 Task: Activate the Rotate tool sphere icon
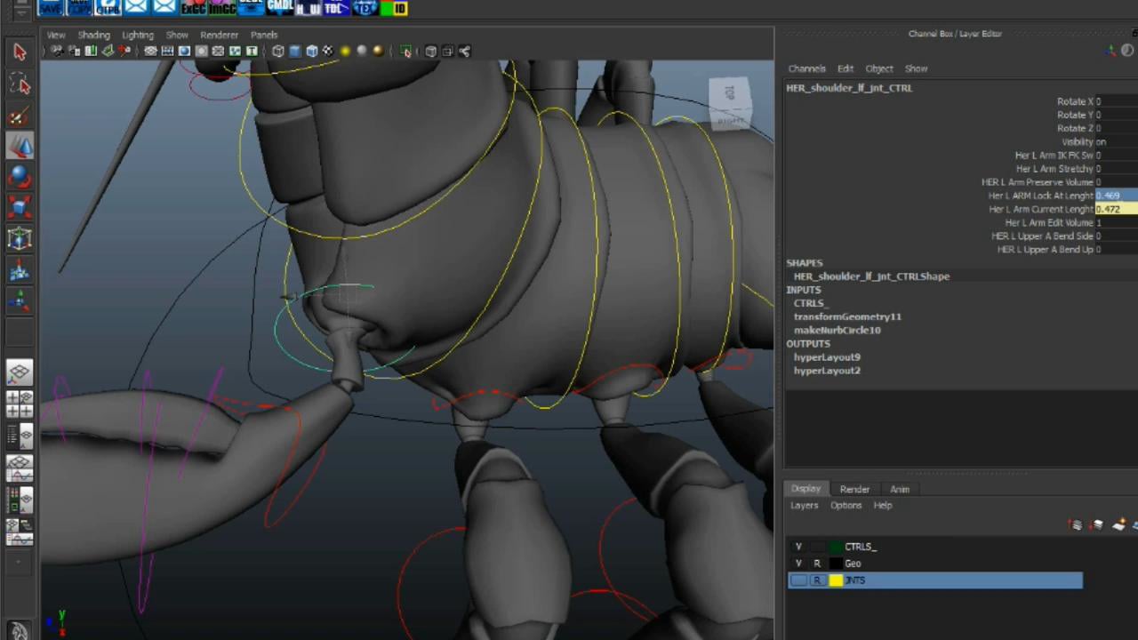(20, 177)
